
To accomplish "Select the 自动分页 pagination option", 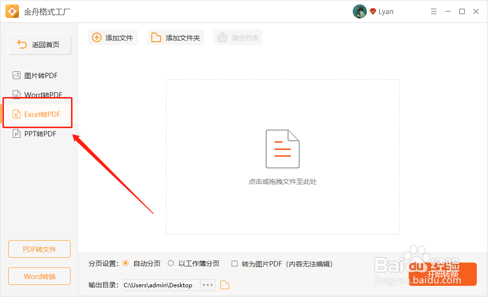I will (x=127, y=264).
